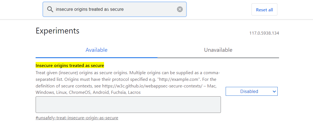Click the Reset all button

264,10
